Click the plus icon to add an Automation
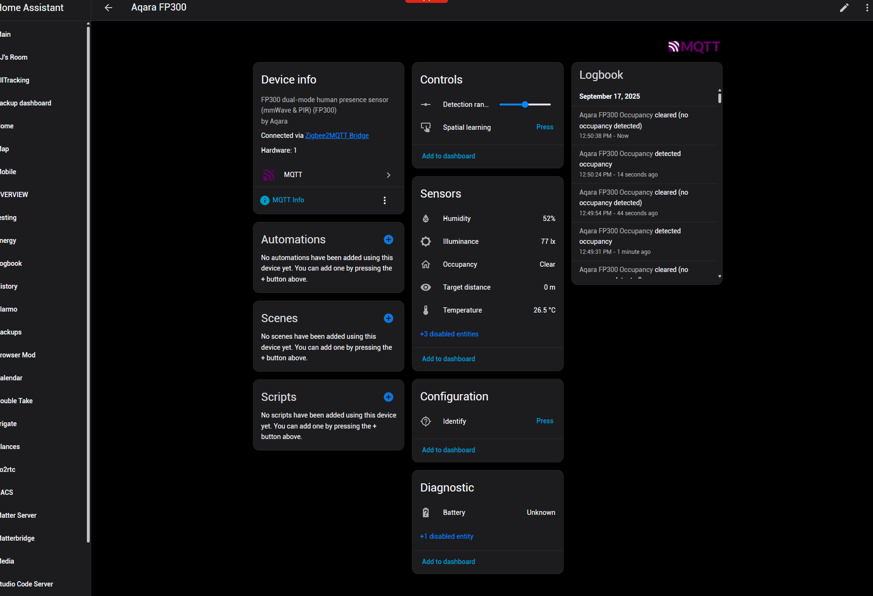 tap(389, 240)
